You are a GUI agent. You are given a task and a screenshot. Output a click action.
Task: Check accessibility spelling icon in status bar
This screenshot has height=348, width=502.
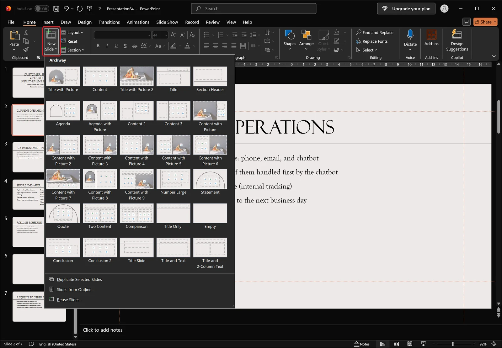click(x=31, y=344)
